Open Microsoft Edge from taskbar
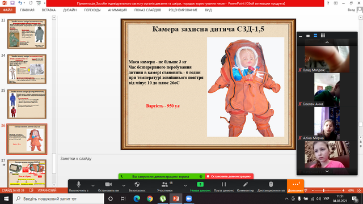Screen dimensions: 363x204 (x=137, y=199)
